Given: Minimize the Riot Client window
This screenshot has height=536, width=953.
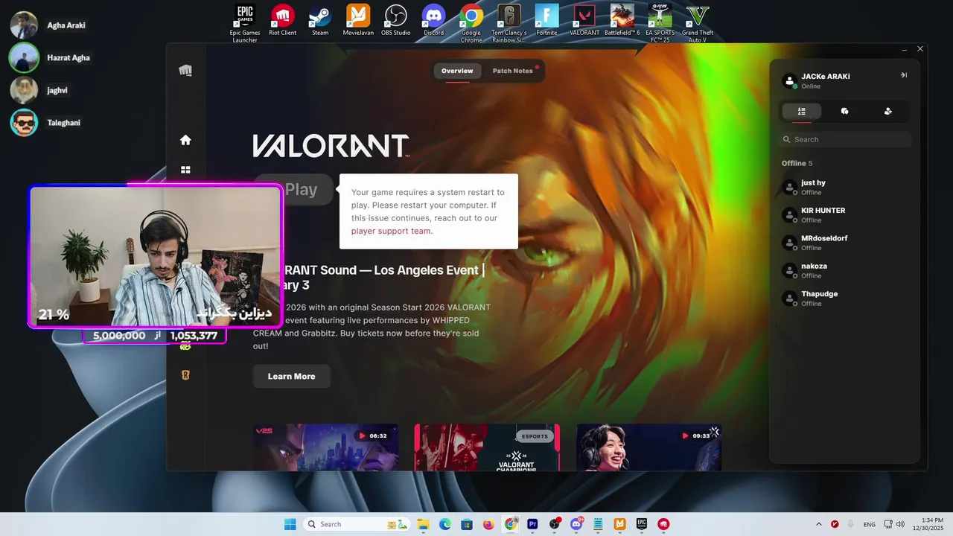Looking at the screenshot, I should 904,49.
